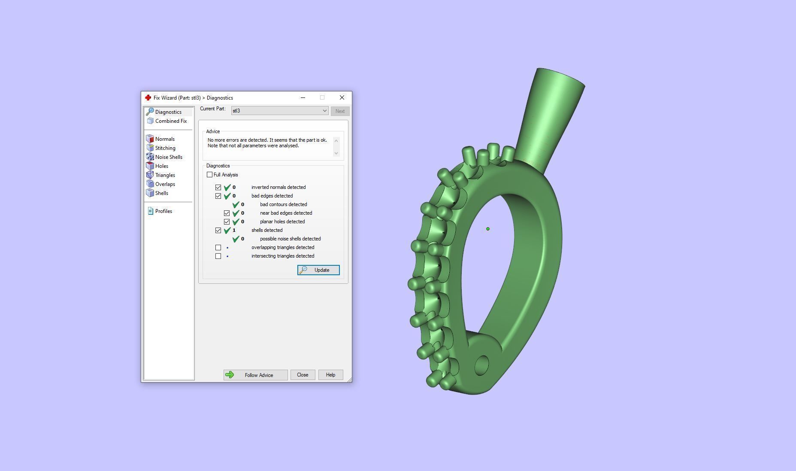Image resolution: width=796 pixels, height=471 pixels.
Task: Click the Combined Fix cube icon
Action: [150, 121]
